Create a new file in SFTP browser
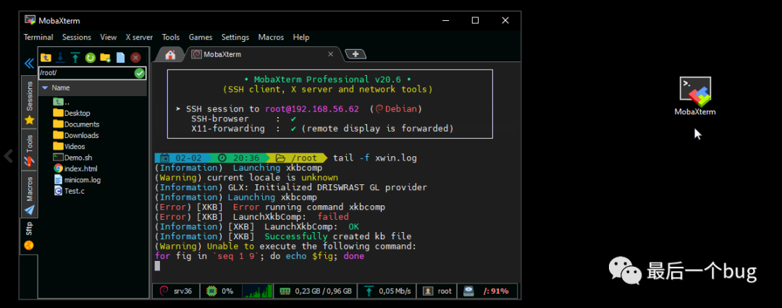 (120, 57)
